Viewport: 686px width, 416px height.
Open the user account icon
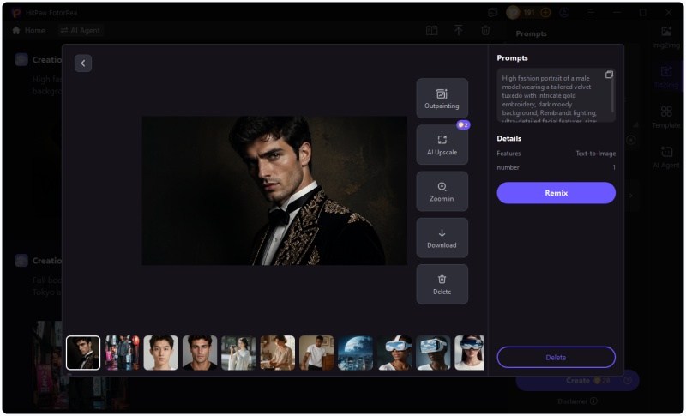click(565, 12)
